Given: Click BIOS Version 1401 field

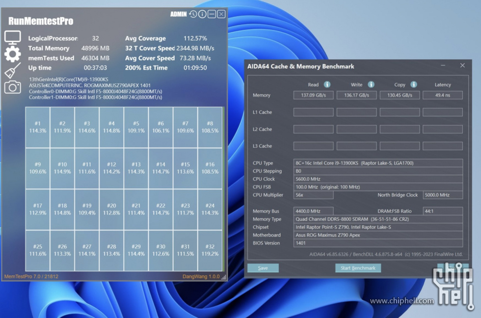Looking at the screenshot, I should (378, 243).
